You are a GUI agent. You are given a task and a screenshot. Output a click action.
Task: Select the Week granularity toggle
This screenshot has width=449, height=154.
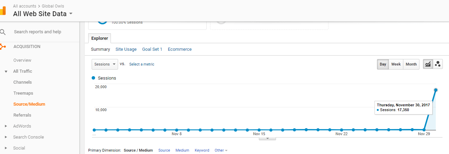396,64
